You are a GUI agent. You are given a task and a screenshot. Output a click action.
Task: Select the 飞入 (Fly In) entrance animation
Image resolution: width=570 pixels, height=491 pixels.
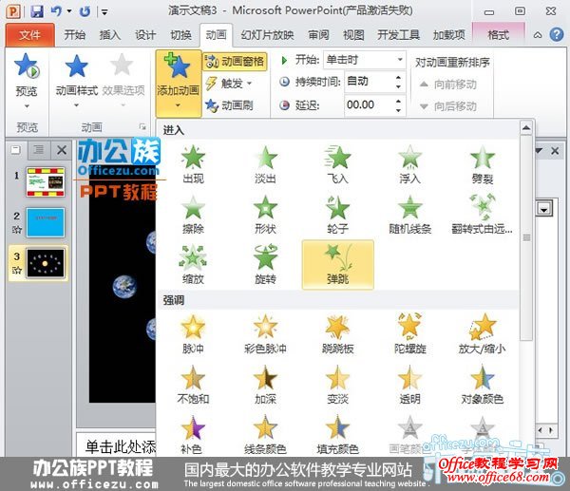click(337, 163)
